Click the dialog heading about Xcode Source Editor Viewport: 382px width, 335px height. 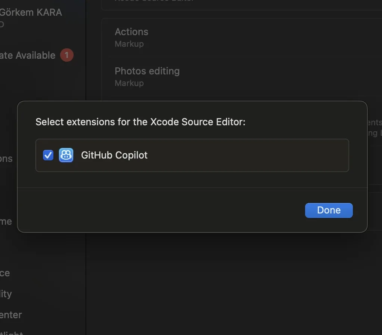tap(140, 122)
